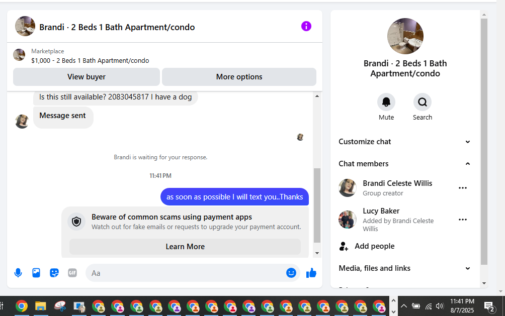Open options menu for Brandi Celeste Willis

click(x=462, y=188)
